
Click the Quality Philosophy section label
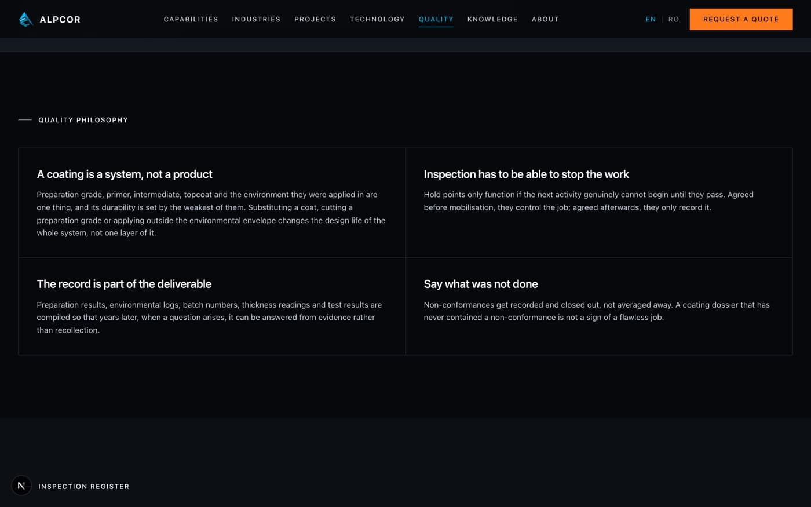pos(83,120)
